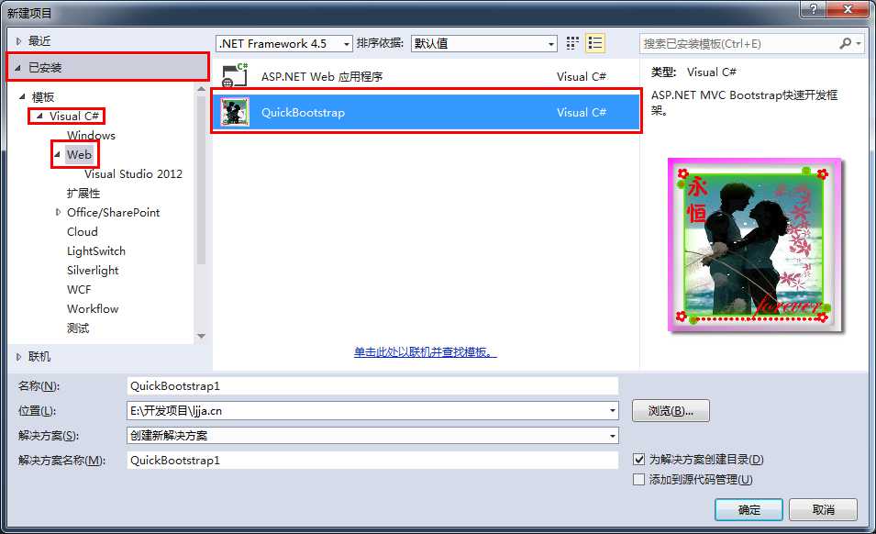Image resolution: width=876 pixels, height=534 pixels.
Task: Select the QuickBootstrap template row
Action: coord(427,112)
